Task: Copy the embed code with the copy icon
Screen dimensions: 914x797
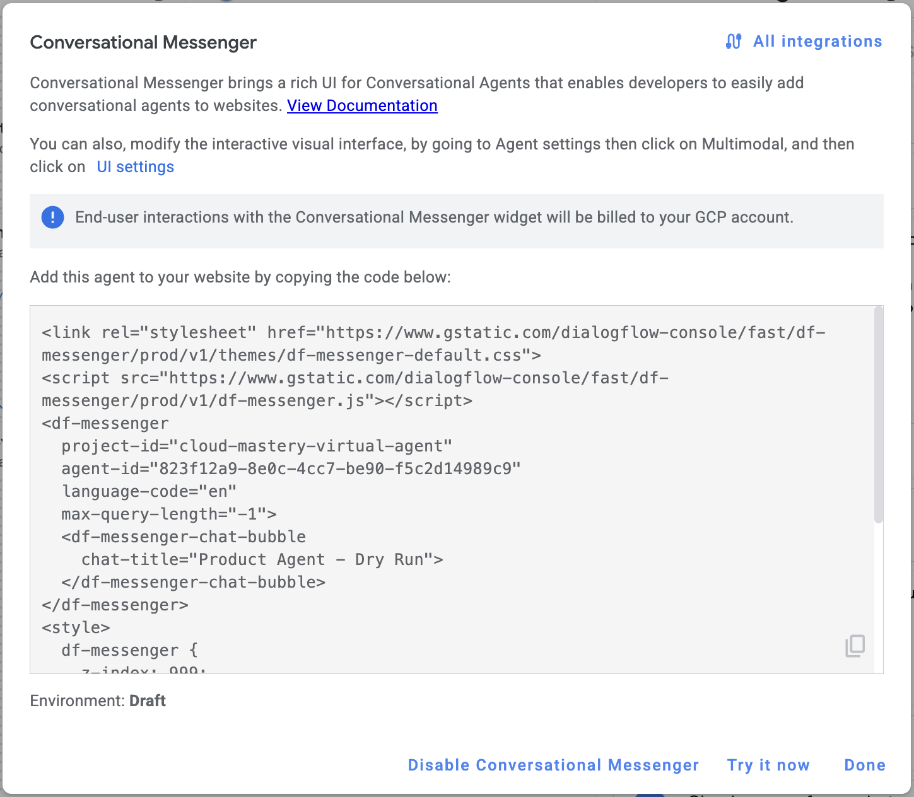Action: (x=855, y=646)
